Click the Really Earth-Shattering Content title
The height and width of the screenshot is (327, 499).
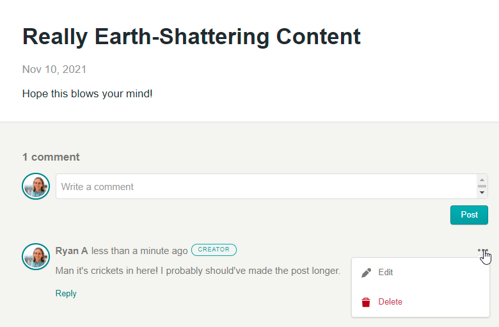coord(191,37)
